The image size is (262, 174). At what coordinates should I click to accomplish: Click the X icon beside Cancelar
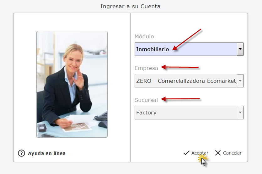click(218, 153)
